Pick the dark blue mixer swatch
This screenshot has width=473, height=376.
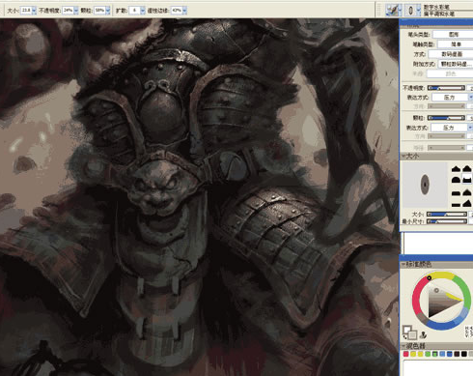(x=450, y=354)
